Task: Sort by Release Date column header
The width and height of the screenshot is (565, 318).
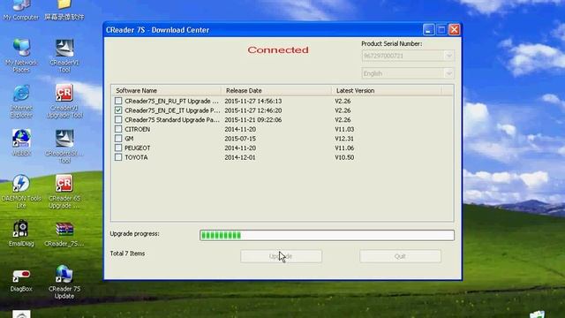Action: click(x=276, y=90)
